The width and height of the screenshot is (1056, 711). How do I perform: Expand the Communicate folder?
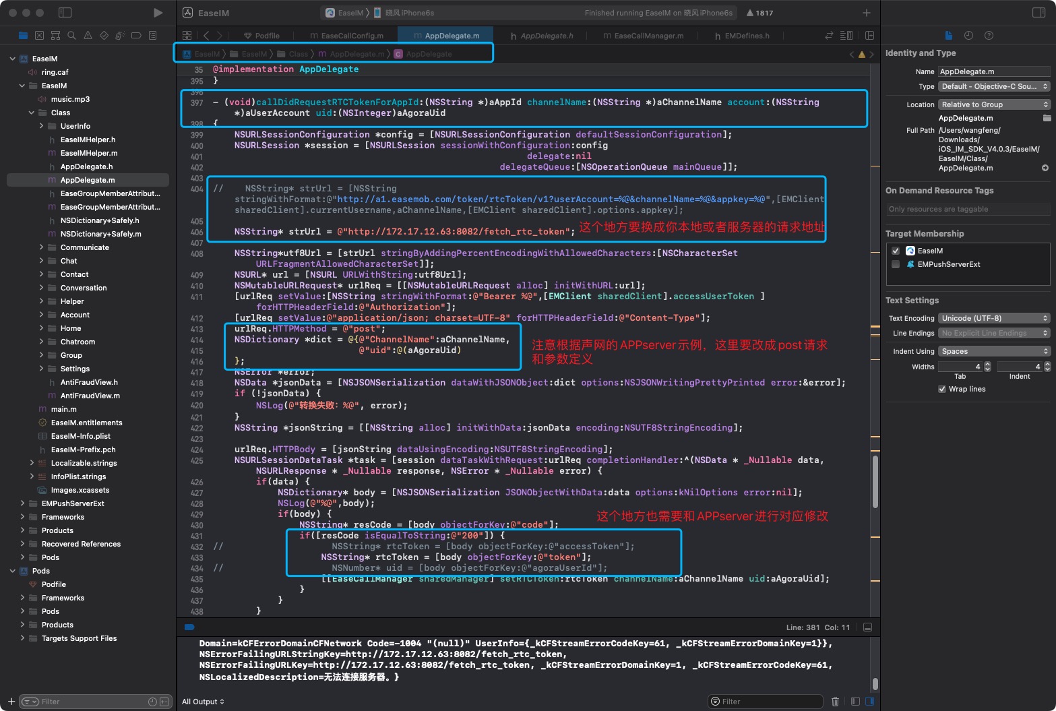point(41,247)
